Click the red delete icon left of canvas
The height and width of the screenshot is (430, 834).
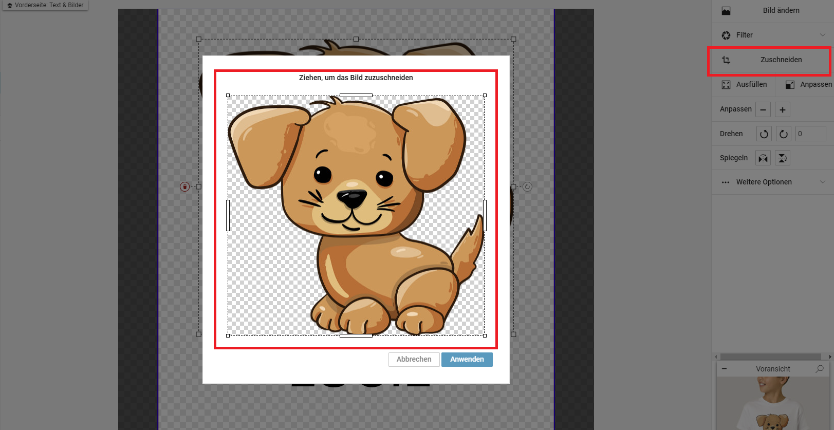click(x=185, y=187)
